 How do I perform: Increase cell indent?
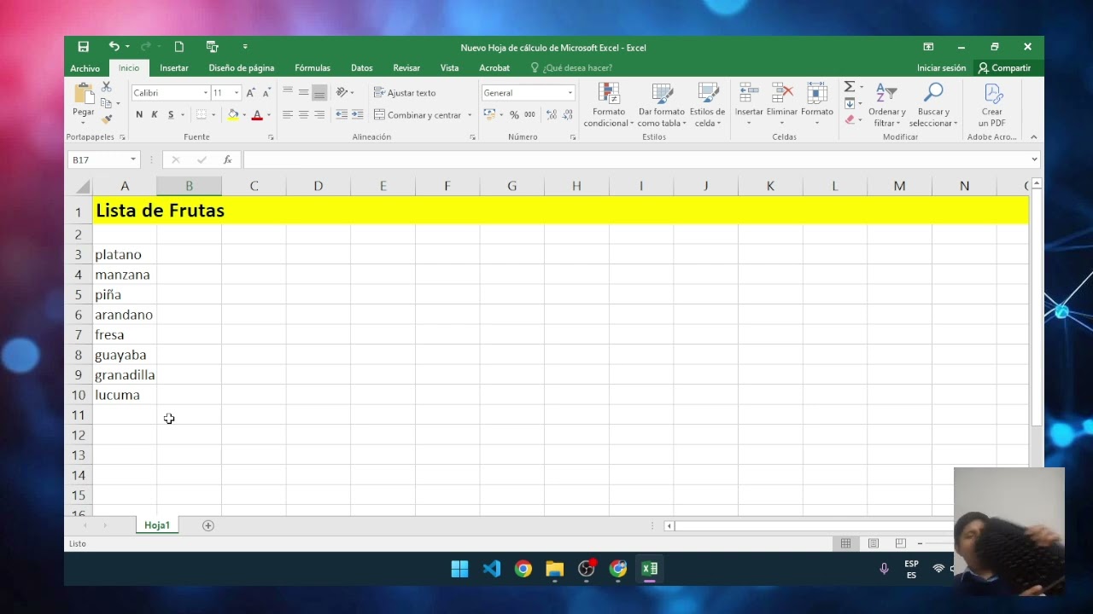pyautogui.click(x=357, y=114)
